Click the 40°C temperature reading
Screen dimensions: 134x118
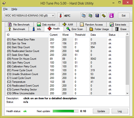(67, 16)
